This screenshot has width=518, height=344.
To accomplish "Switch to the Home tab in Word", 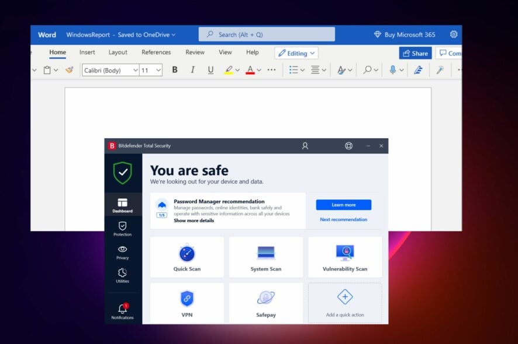I will [57, 52].
